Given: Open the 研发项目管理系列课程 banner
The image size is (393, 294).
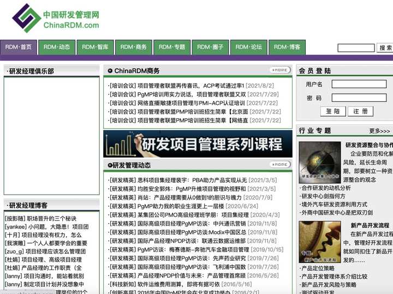Looking at the screenshot, I should tap(198, 144).
